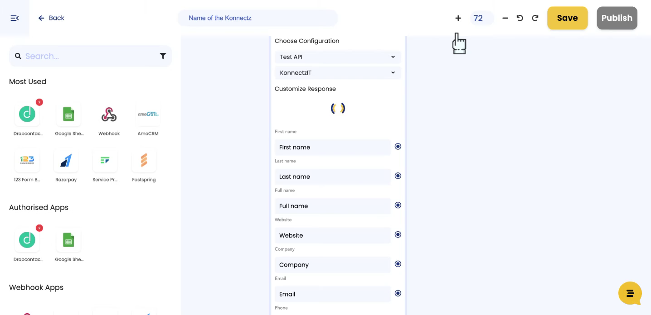Image resolution: width=651 pixels, height=315 pixels.
Task: Click the Publish button
Action: 617,18
